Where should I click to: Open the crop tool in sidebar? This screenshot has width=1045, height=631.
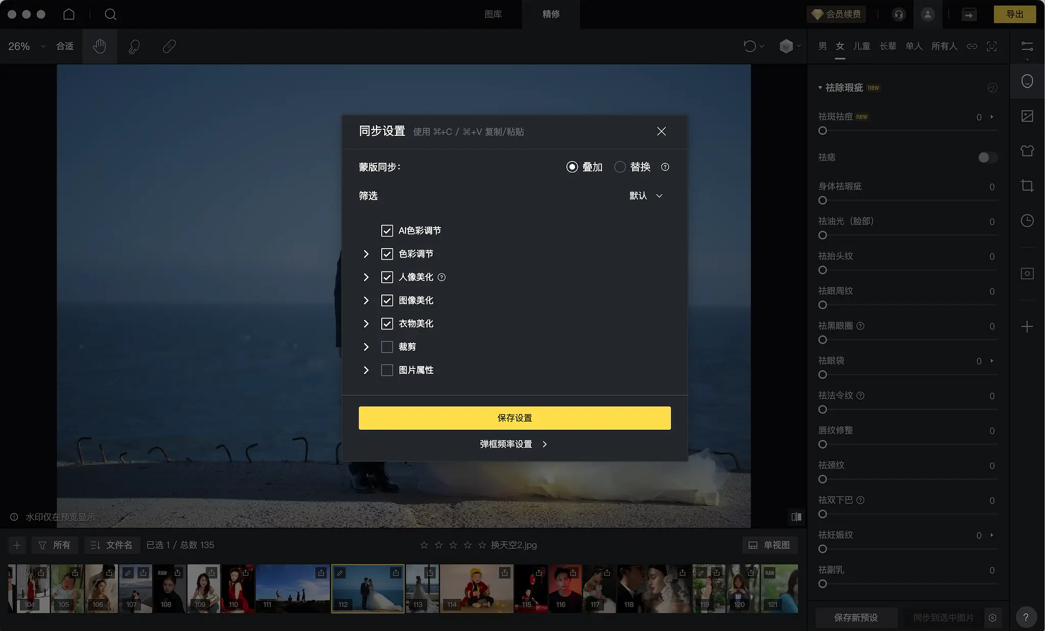point(1027,186)
